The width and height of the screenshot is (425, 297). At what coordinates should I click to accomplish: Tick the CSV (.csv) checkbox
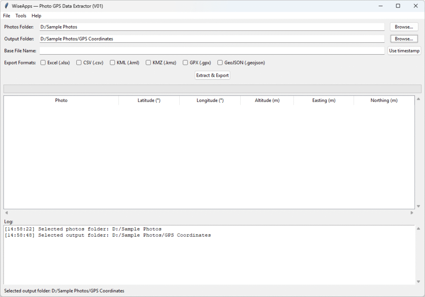tap(79, 63)
